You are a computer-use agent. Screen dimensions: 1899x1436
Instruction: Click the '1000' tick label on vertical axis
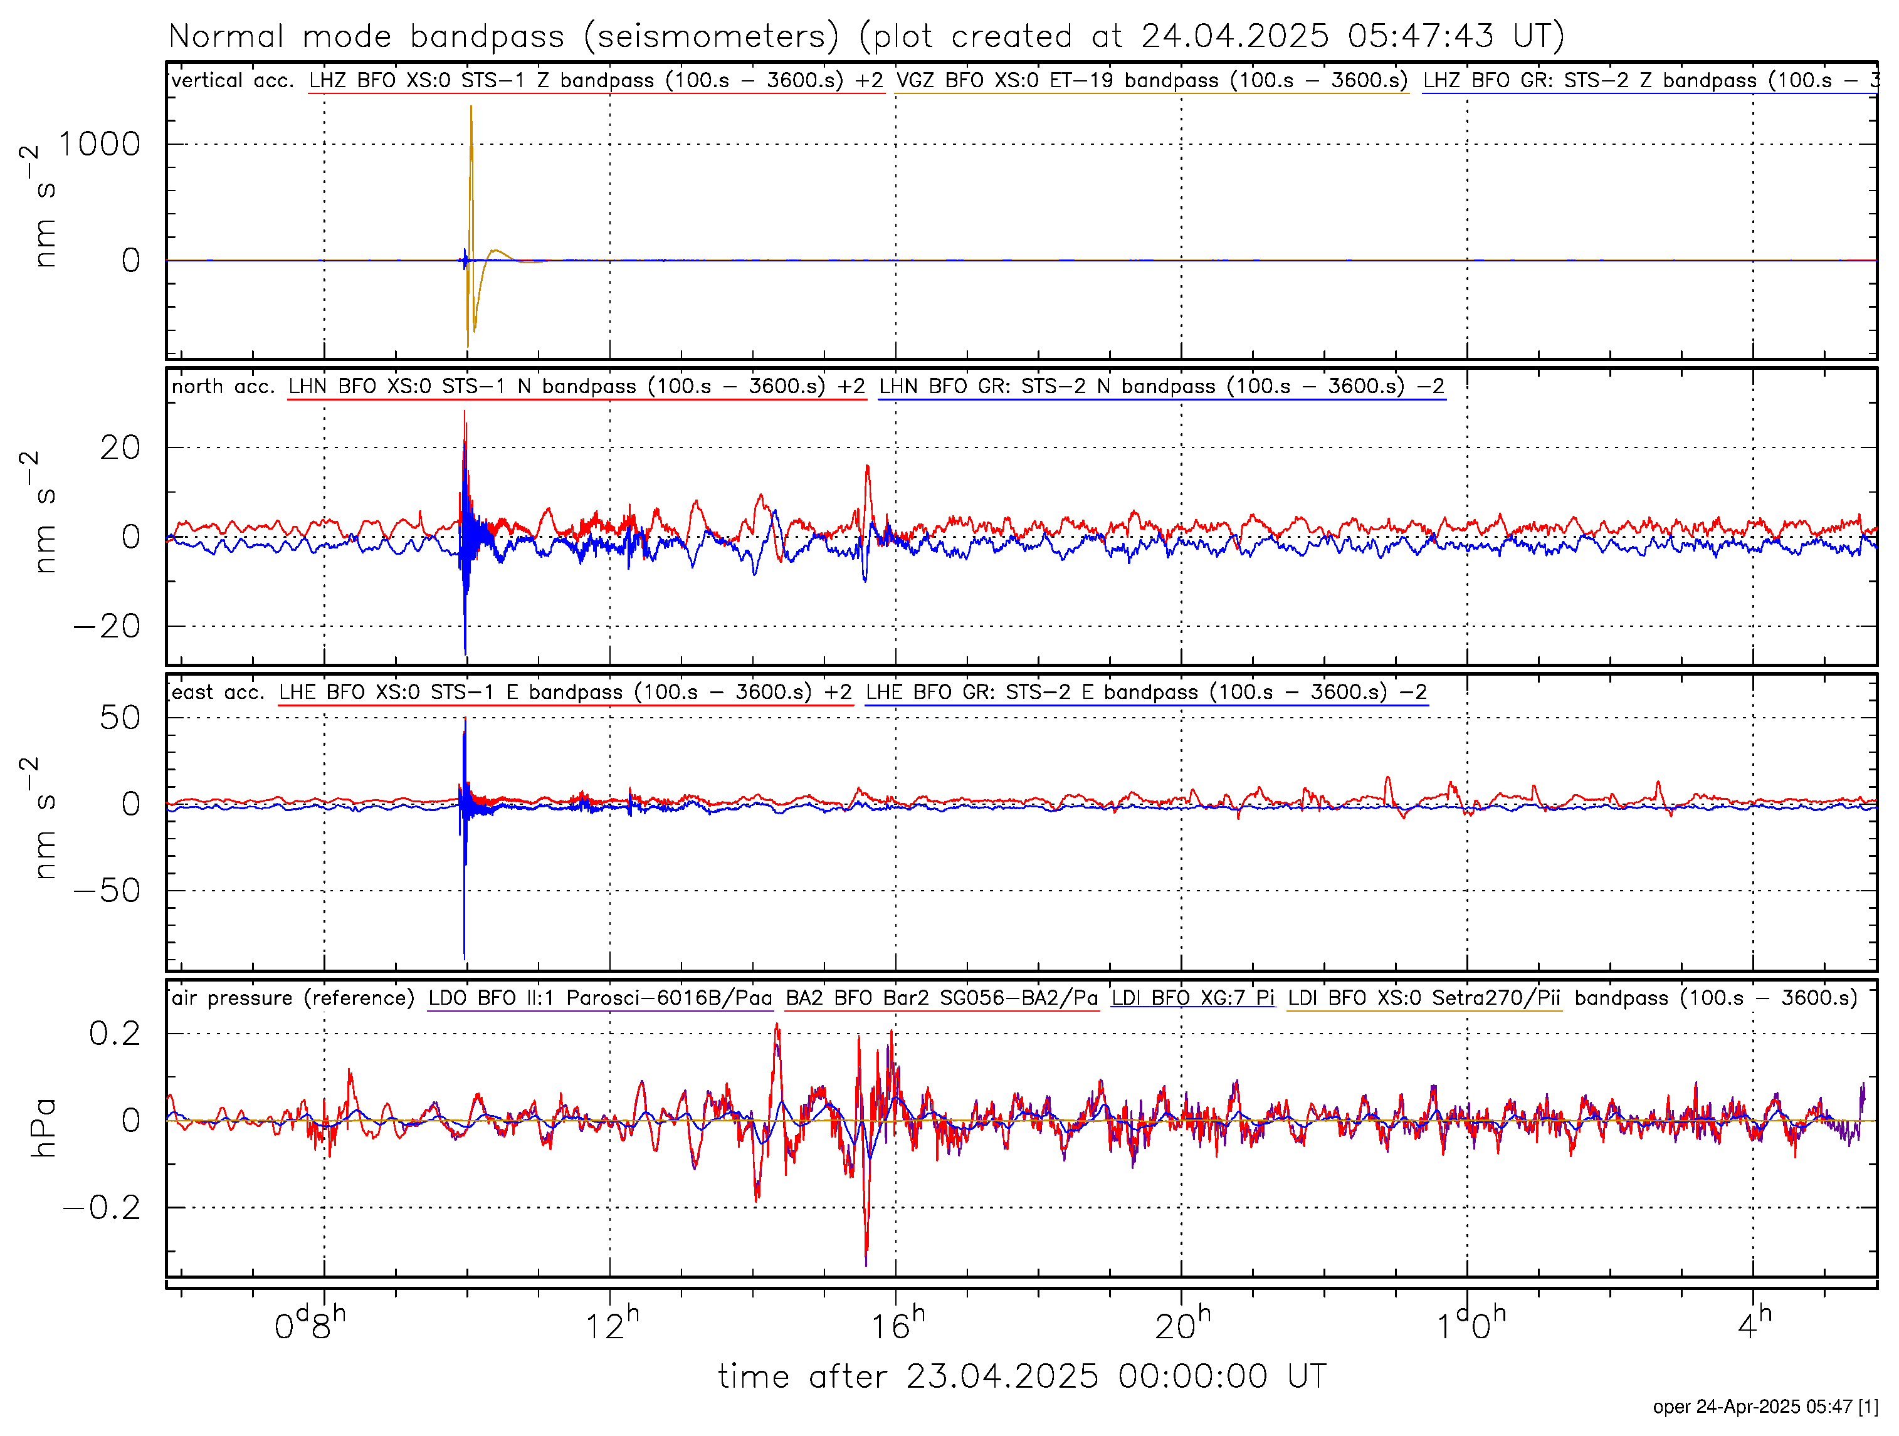point(100,144)
